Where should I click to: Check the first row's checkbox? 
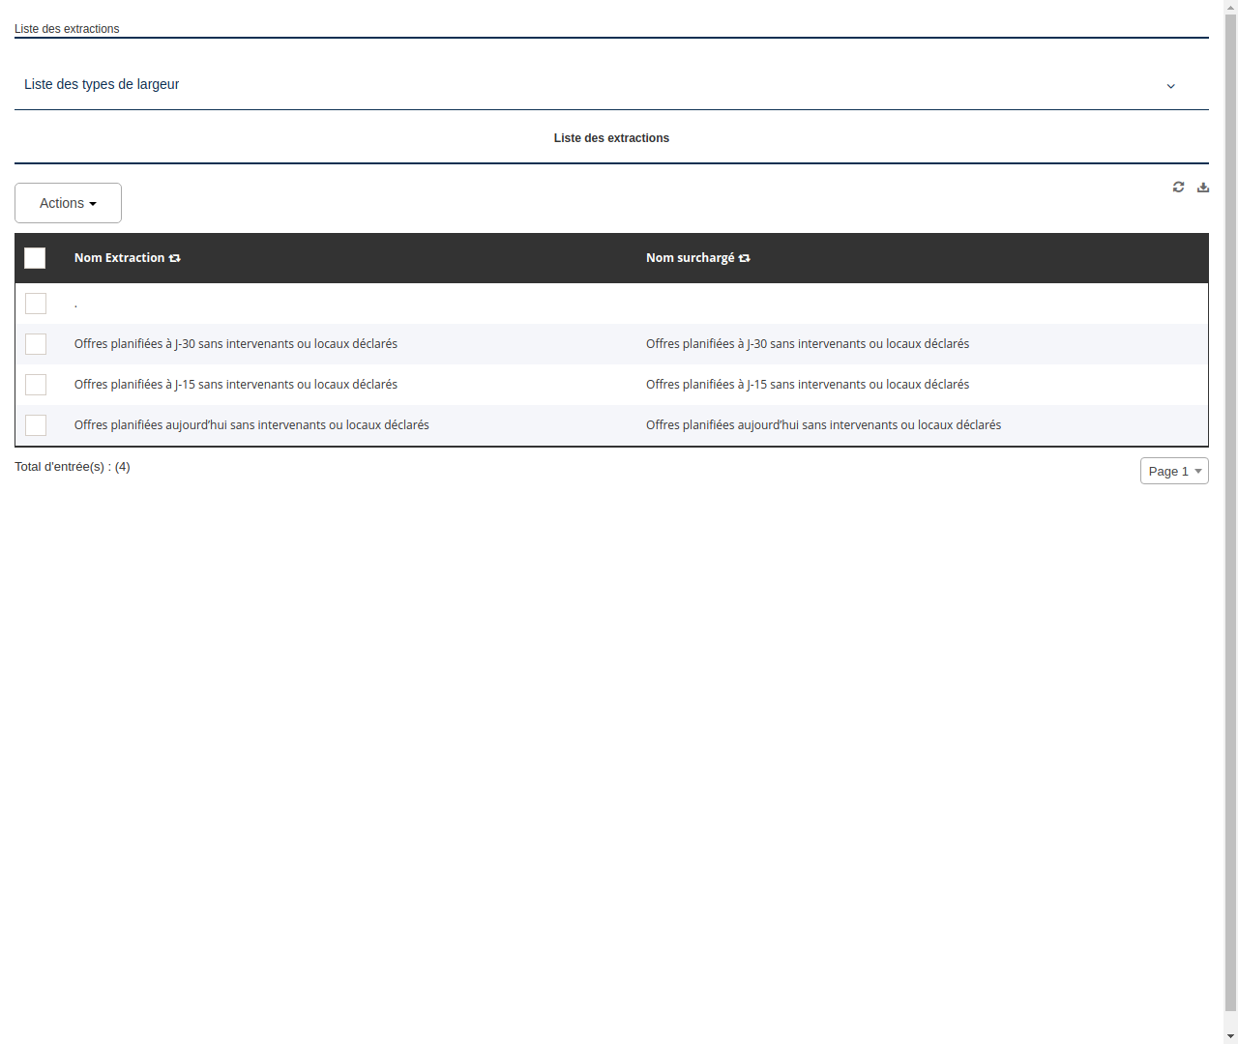(36, 304)
